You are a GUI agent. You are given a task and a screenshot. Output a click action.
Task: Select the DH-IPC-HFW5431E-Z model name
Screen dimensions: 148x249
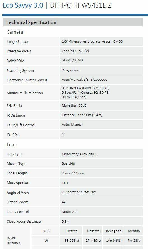tap(81, 5)
